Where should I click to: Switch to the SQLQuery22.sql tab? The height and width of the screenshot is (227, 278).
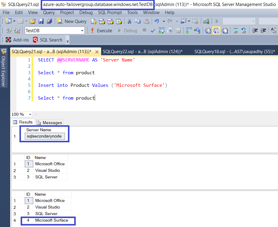click(143, 52)
